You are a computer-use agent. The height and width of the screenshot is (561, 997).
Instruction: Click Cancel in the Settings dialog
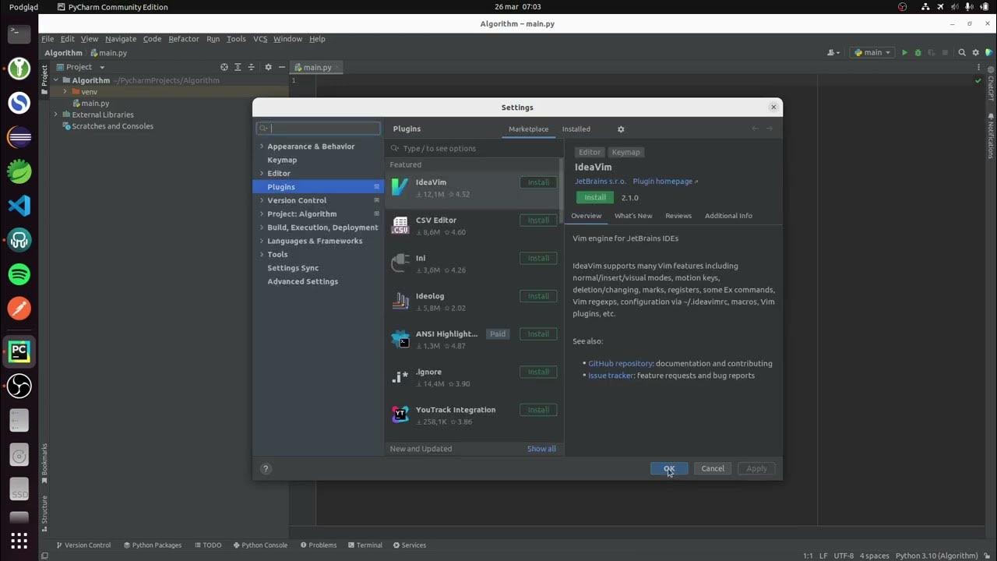713,468
